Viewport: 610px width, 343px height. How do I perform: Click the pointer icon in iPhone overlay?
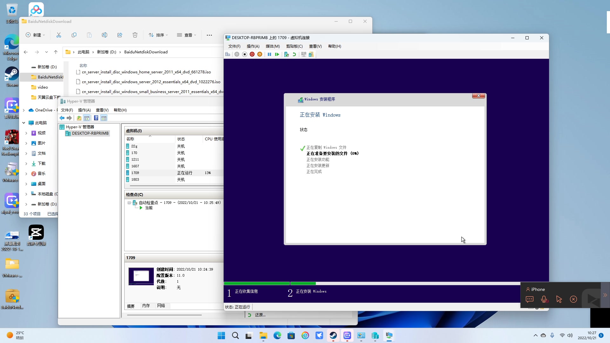point(559,299)
